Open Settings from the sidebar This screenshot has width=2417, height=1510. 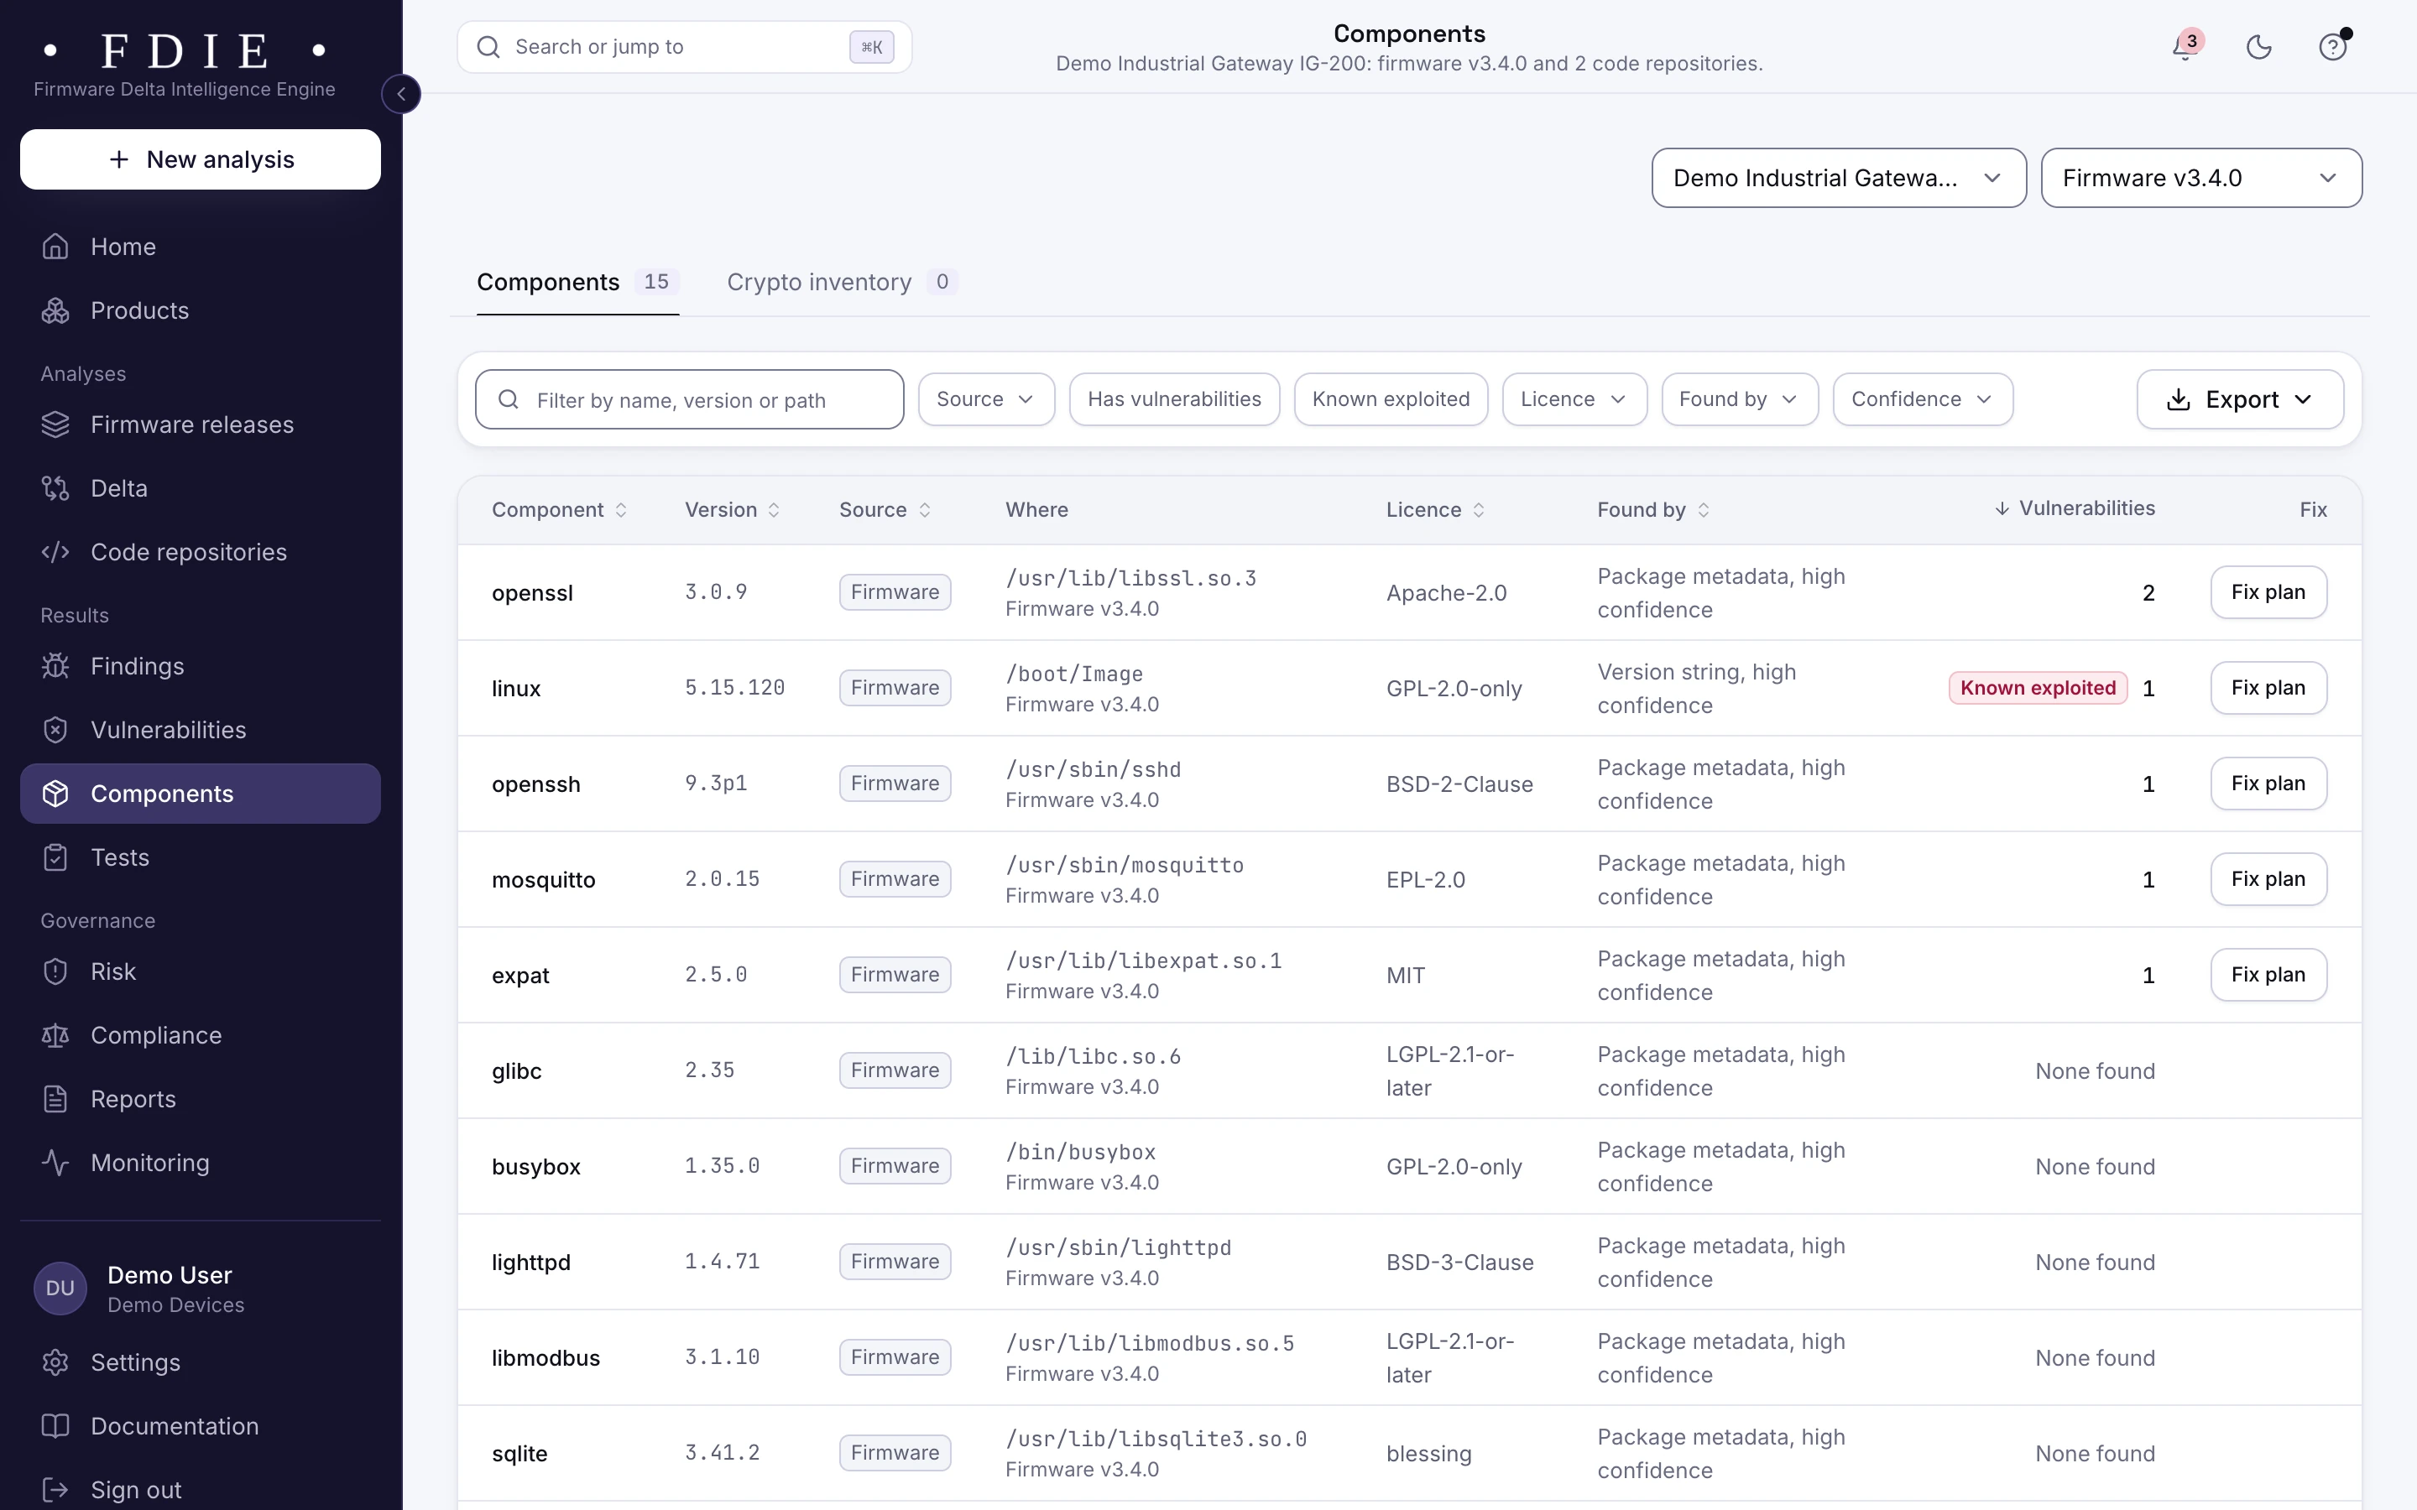coord(200,1363)
